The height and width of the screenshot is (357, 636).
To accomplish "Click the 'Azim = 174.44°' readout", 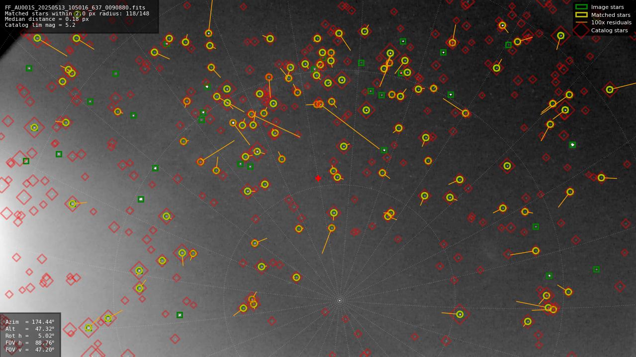I will click(30, 322).
